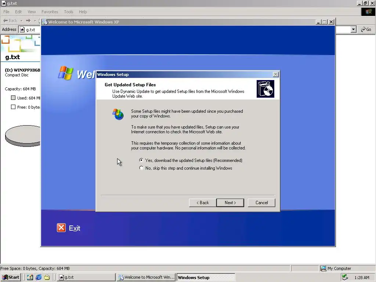Click the Forward arrow toolbar button
Viewport: 376px width, 282px height.
[x=28, y=21]
